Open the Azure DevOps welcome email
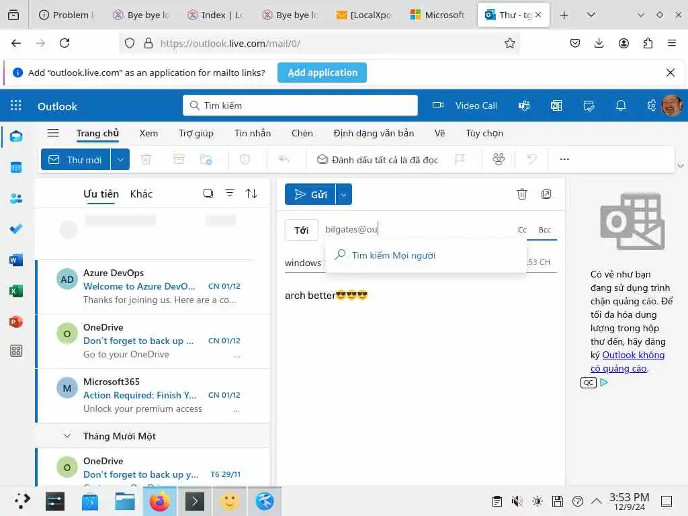The image size is (688, 516). click(153, 286)
